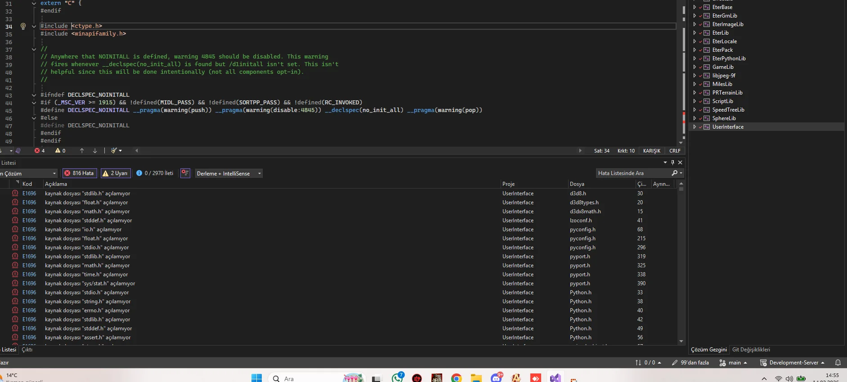Click the CRLF line ending indicator
Screen dimensions: 847x382
[675, 151]
